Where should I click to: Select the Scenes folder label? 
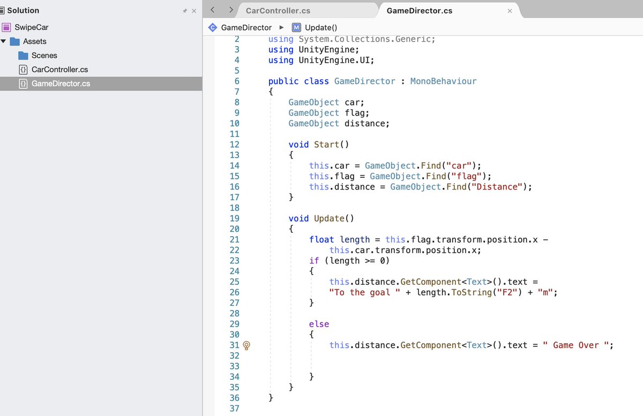click(x=44, y=55)
